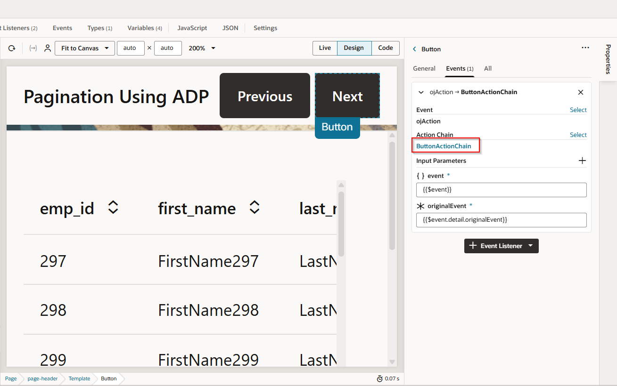This screenshot has height=386, width=617.
Task: Go back using Button panel chevron
Action: coord(415,49)
